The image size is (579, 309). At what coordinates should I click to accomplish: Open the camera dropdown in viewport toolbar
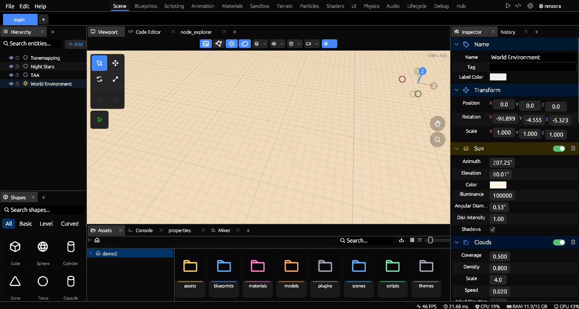point(312,44)
